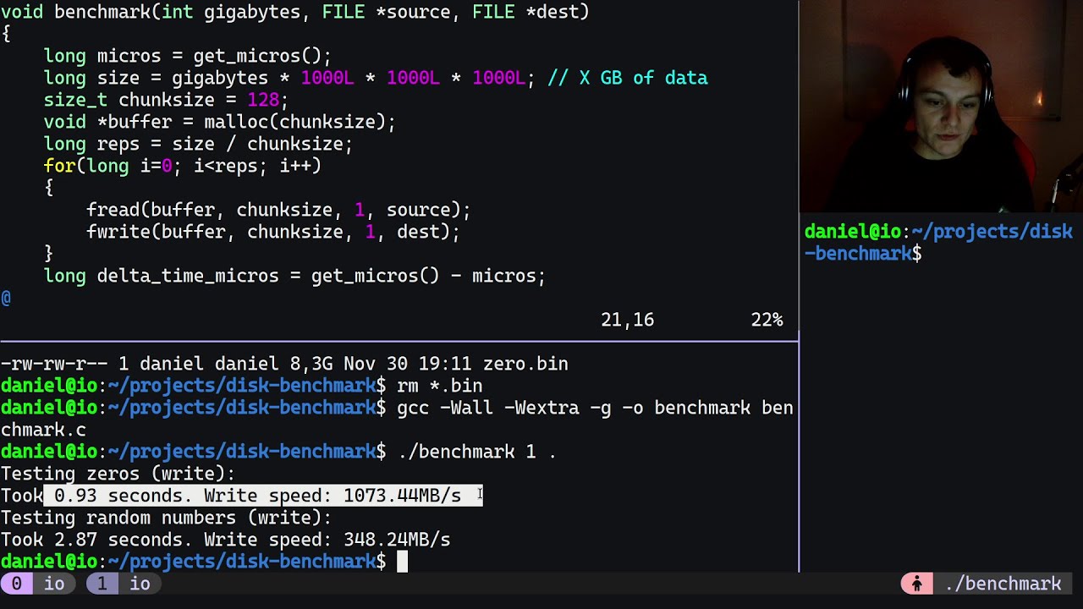
Task: Click 'Testing zeros (write):' output line
Action: coord(118,474)
